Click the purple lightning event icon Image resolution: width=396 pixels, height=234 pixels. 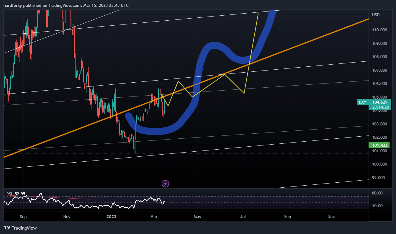pyautogui.click(x=166, y=184)
